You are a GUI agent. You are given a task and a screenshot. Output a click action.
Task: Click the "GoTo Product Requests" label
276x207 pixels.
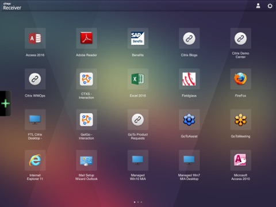pyautogui.click(x=138, y=136)
